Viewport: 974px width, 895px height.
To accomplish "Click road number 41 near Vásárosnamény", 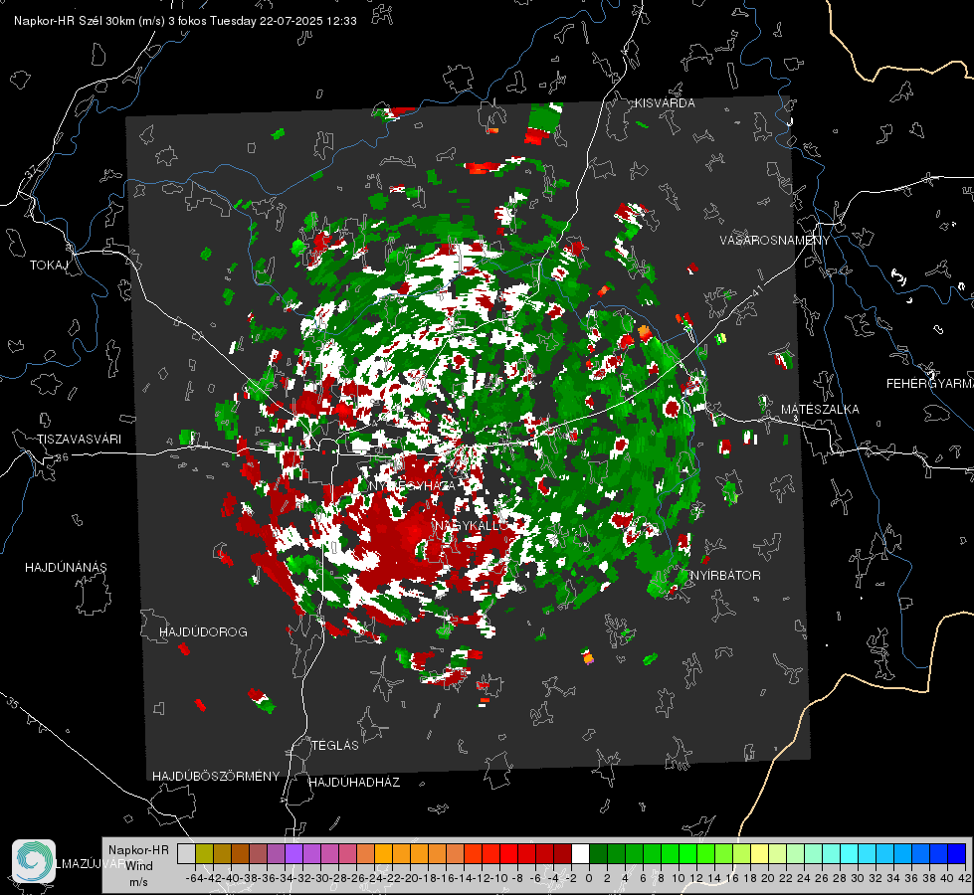I will click(x=756, y=290).
